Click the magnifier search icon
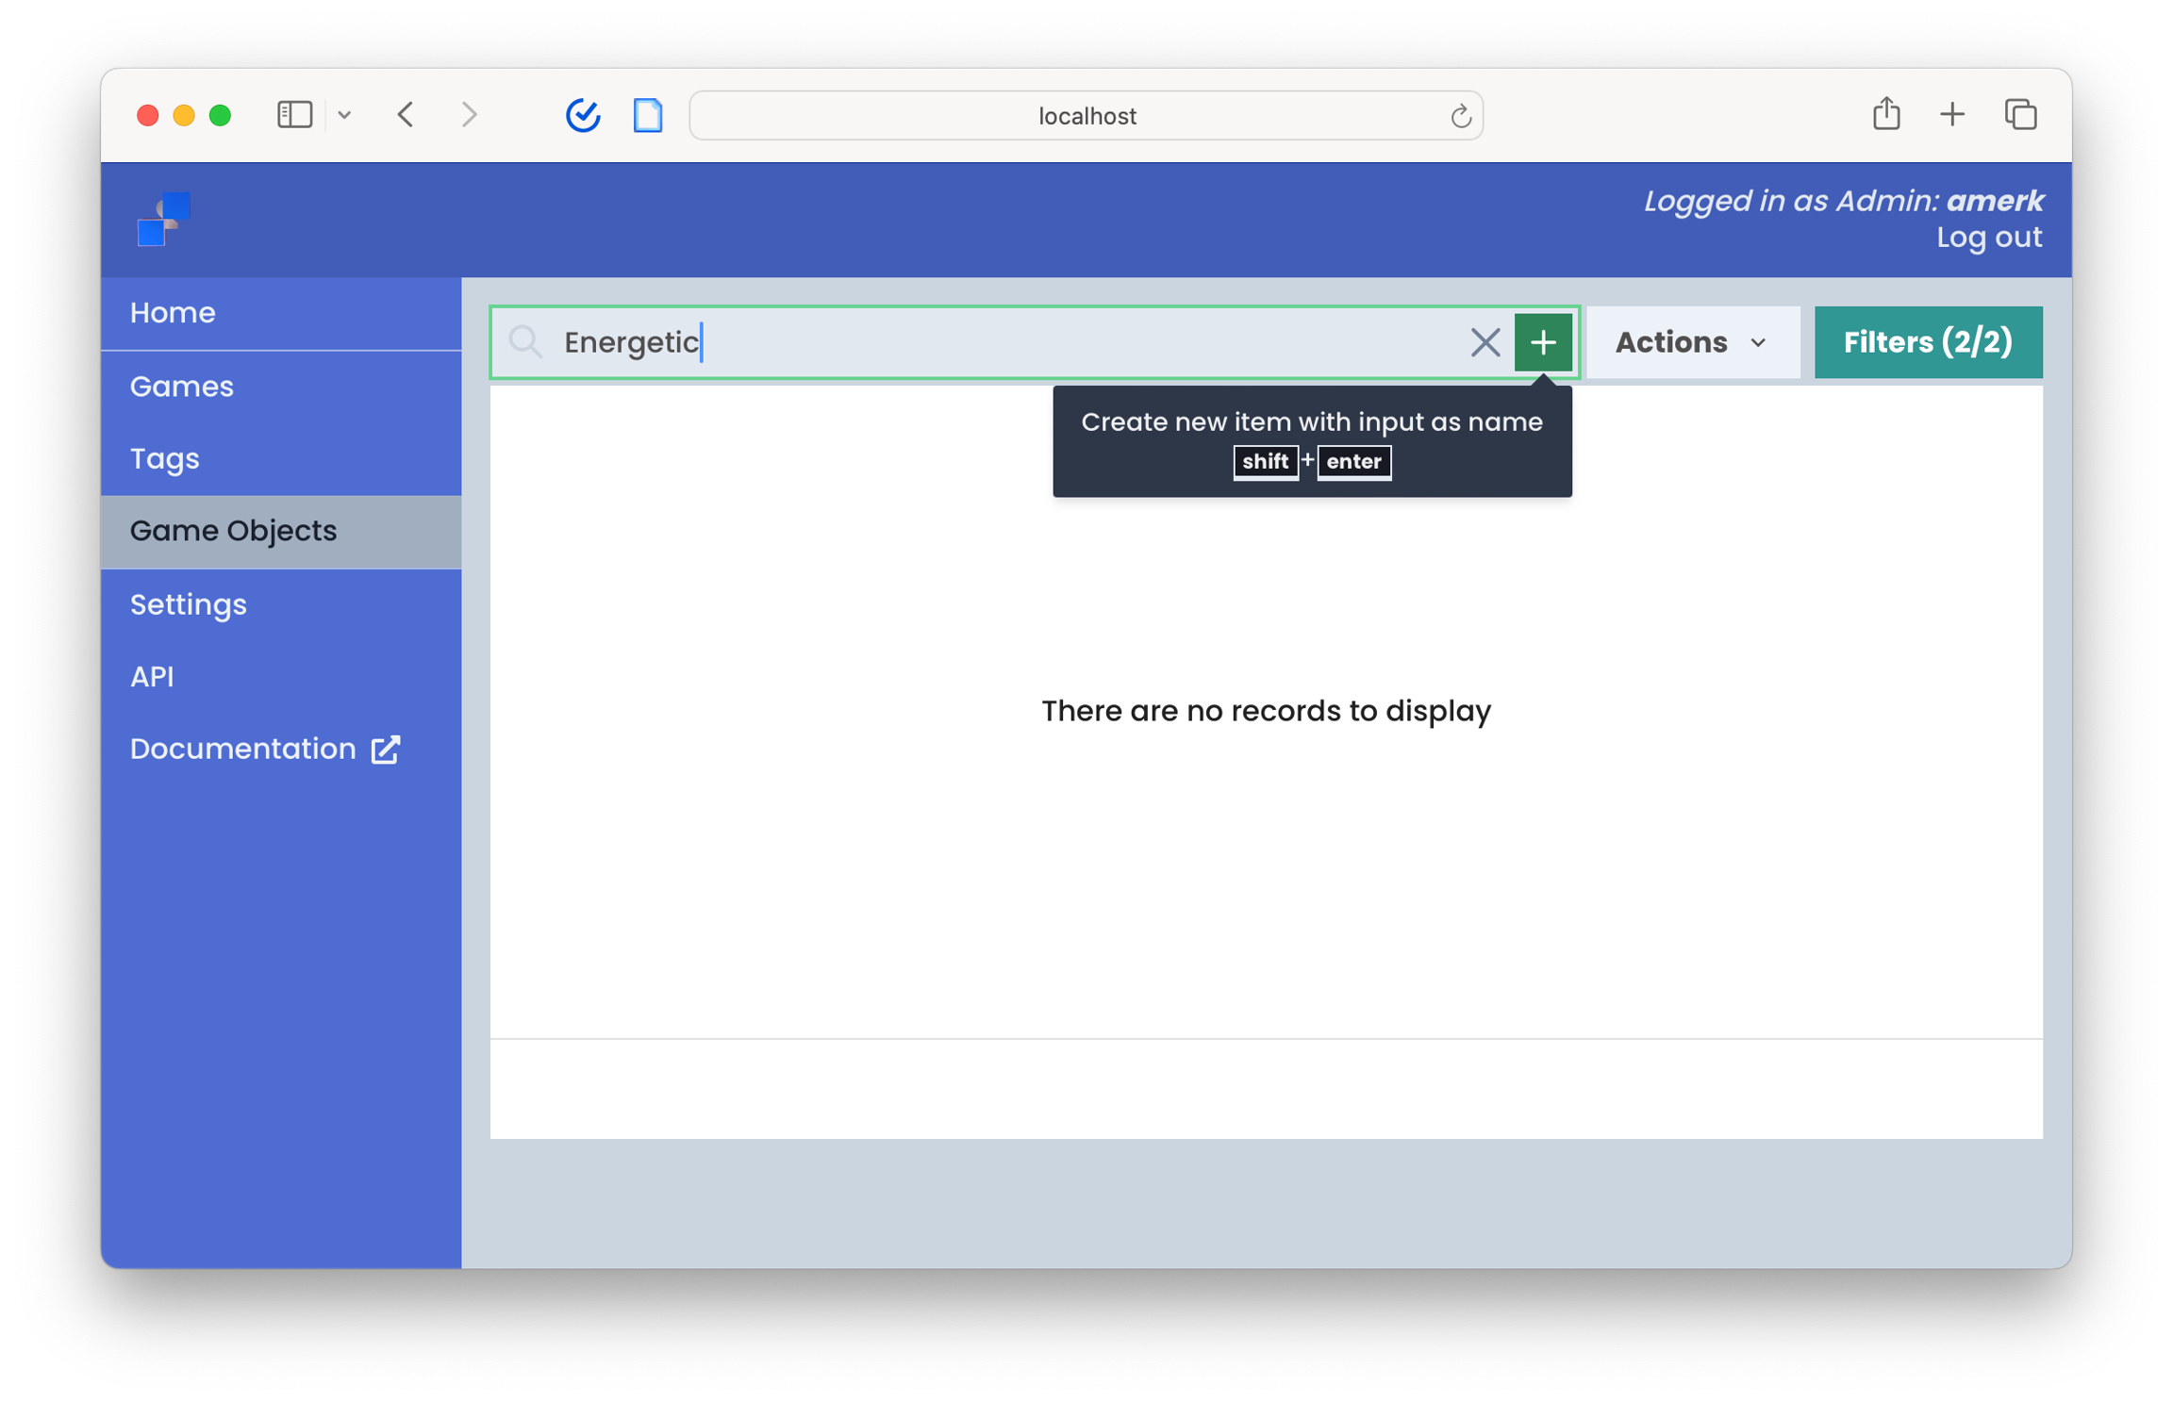The image size is (2173, 1402). tap(525, 342)
